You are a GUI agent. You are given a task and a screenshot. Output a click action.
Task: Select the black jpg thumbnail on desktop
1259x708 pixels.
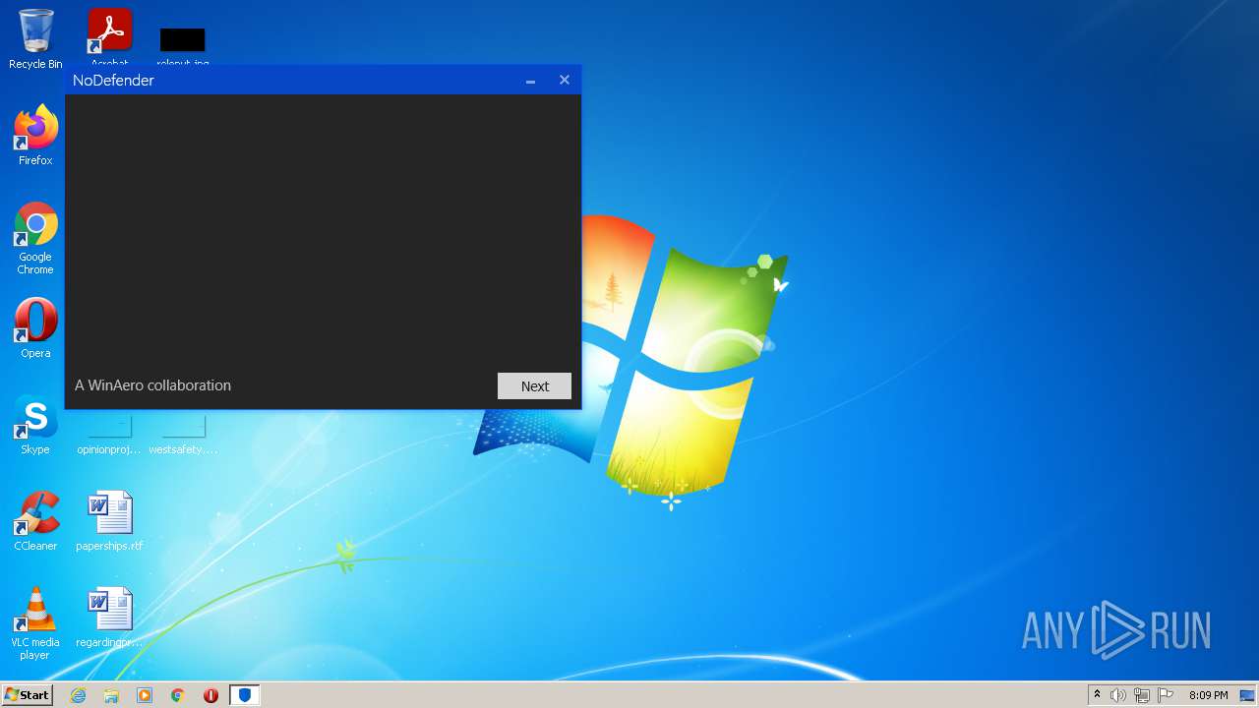click(x=183, y=40)
